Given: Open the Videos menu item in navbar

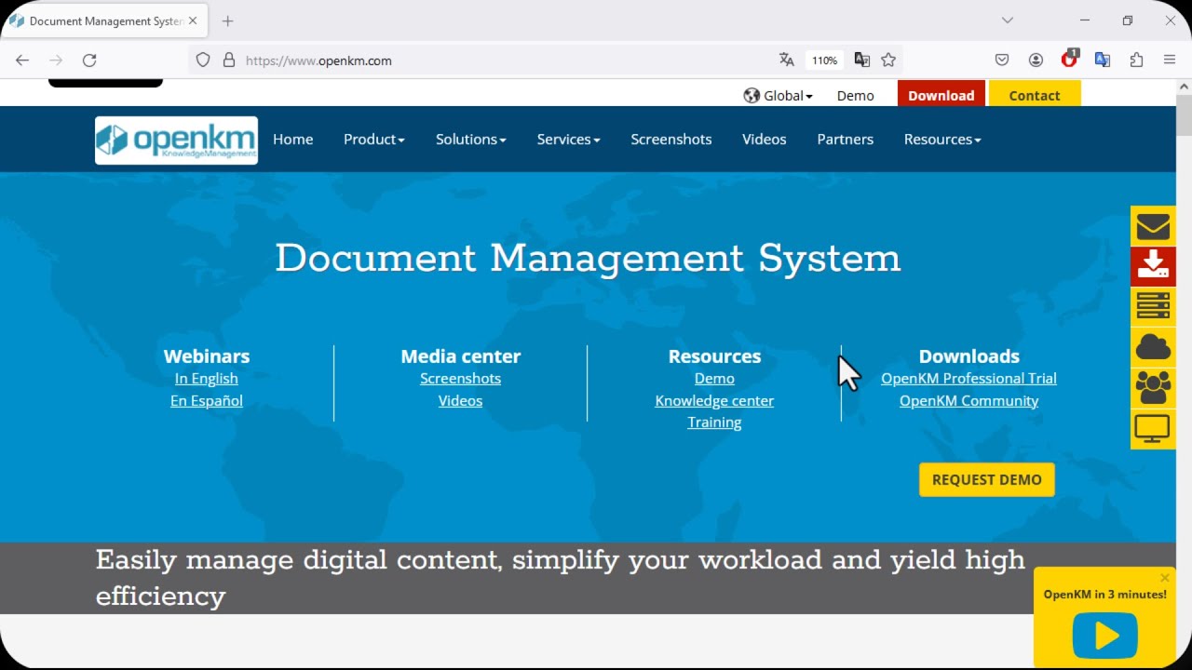Looking at the screenshot, I should (x=765, y=140).
